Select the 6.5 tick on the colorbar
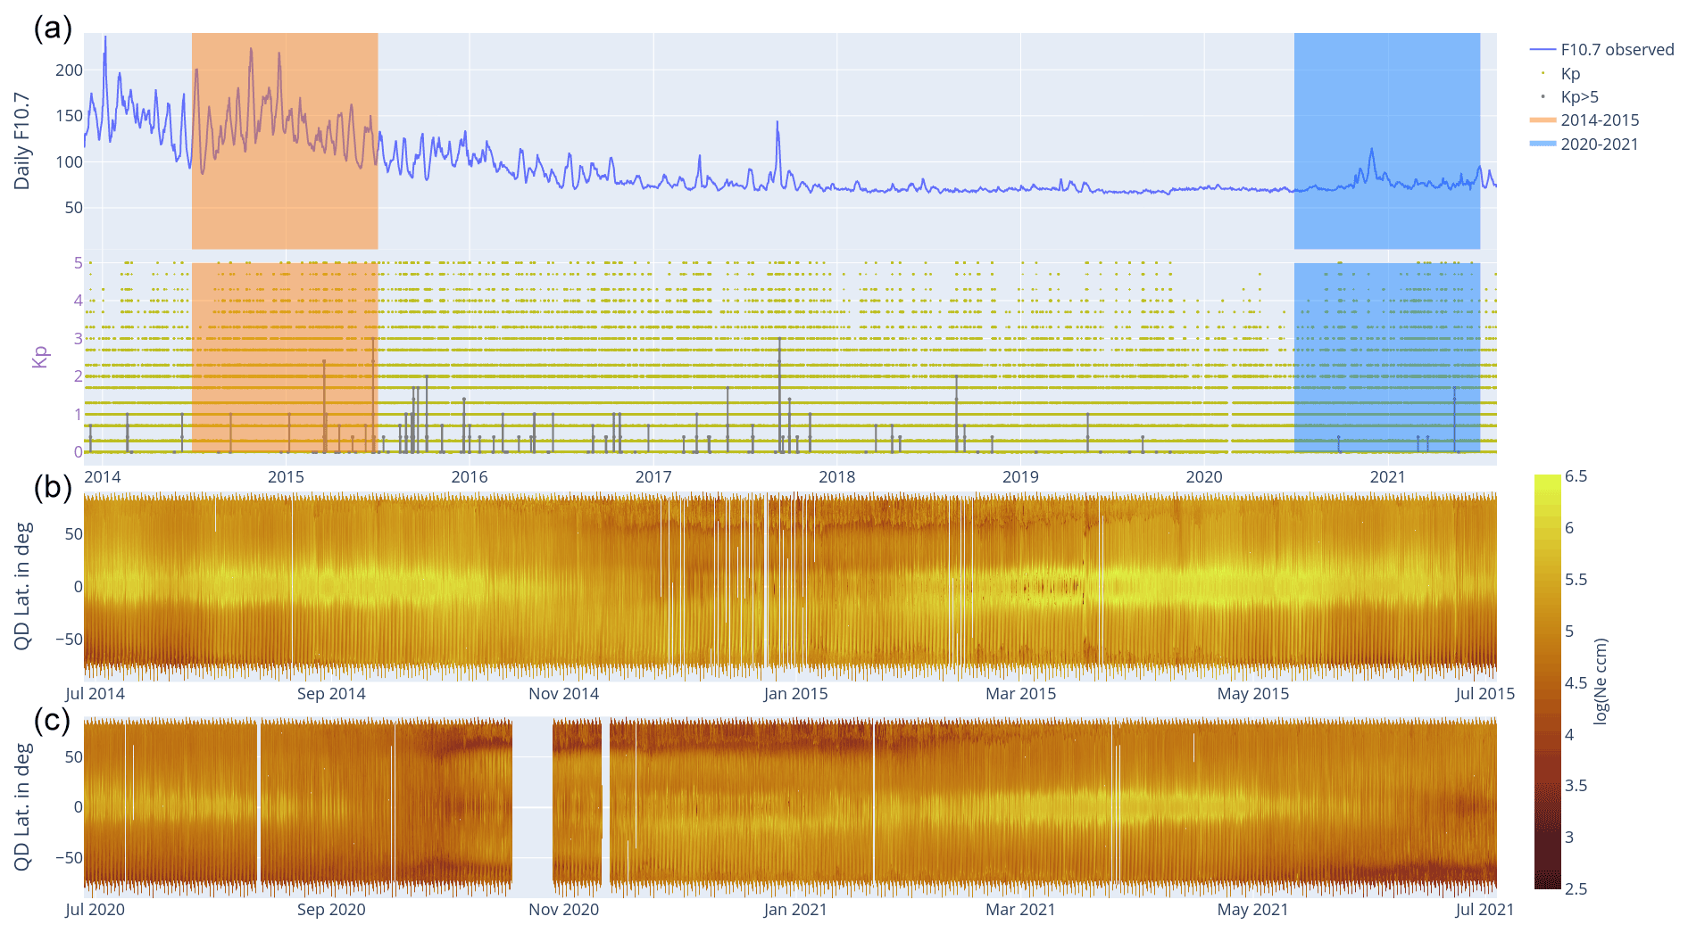 coord(1576,476)
